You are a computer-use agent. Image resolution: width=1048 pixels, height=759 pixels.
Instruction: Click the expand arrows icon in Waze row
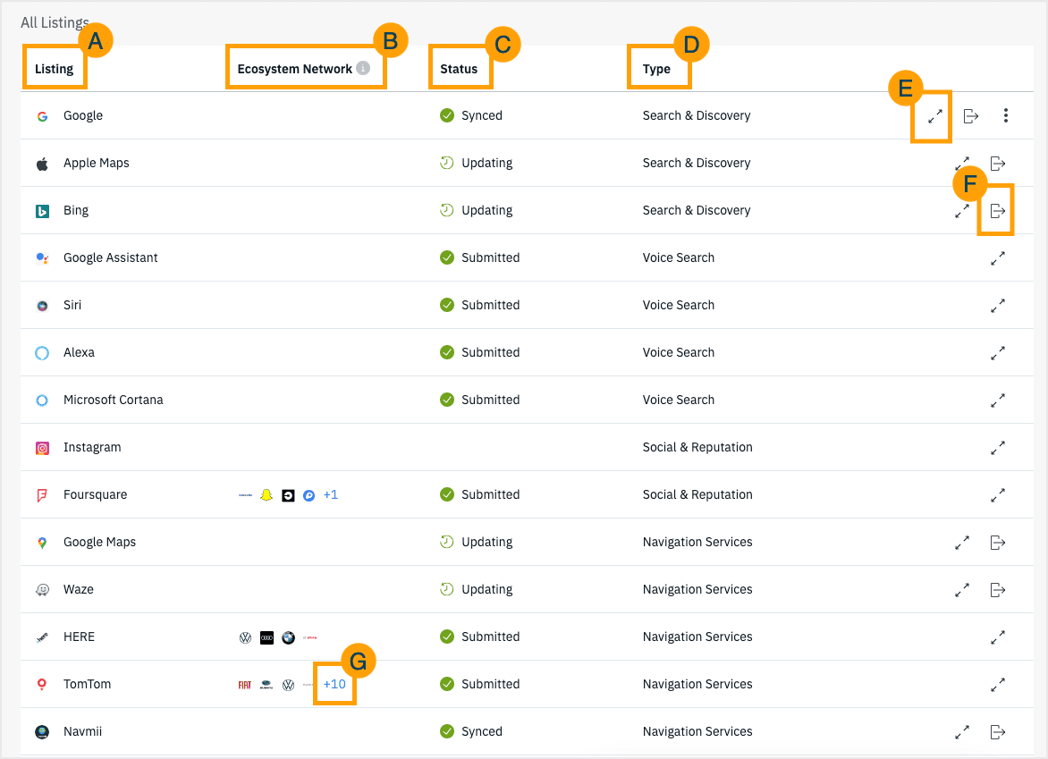click(962, 590)
